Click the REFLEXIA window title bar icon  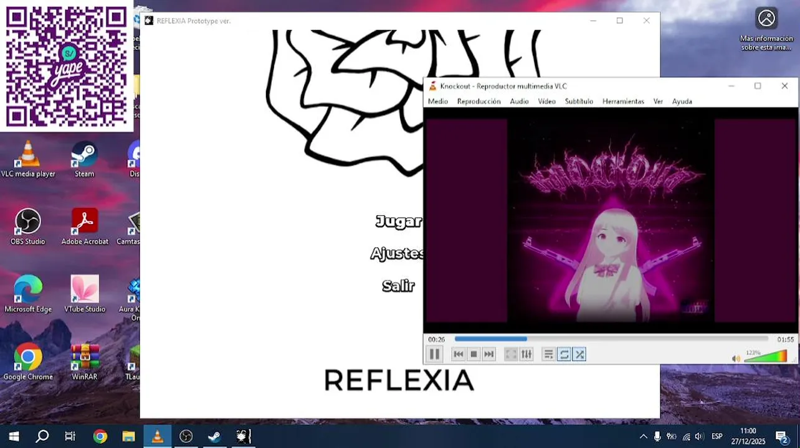148,21
